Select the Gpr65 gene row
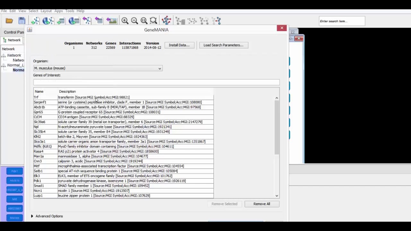 [123, 112]
